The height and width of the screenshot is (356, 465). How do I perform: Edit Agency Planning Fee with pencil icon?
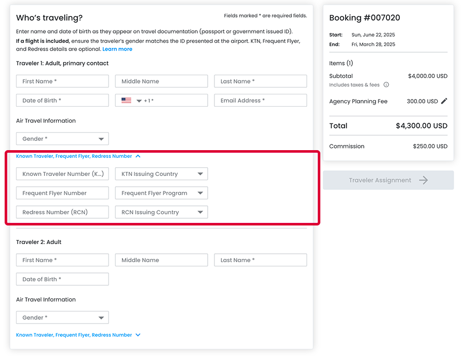click(x=444, y=101)
